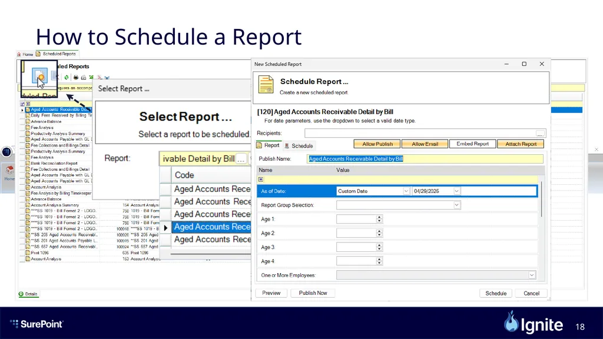Click the Publish Name text field
Screen dimensions: 603x339
(425, 159)
